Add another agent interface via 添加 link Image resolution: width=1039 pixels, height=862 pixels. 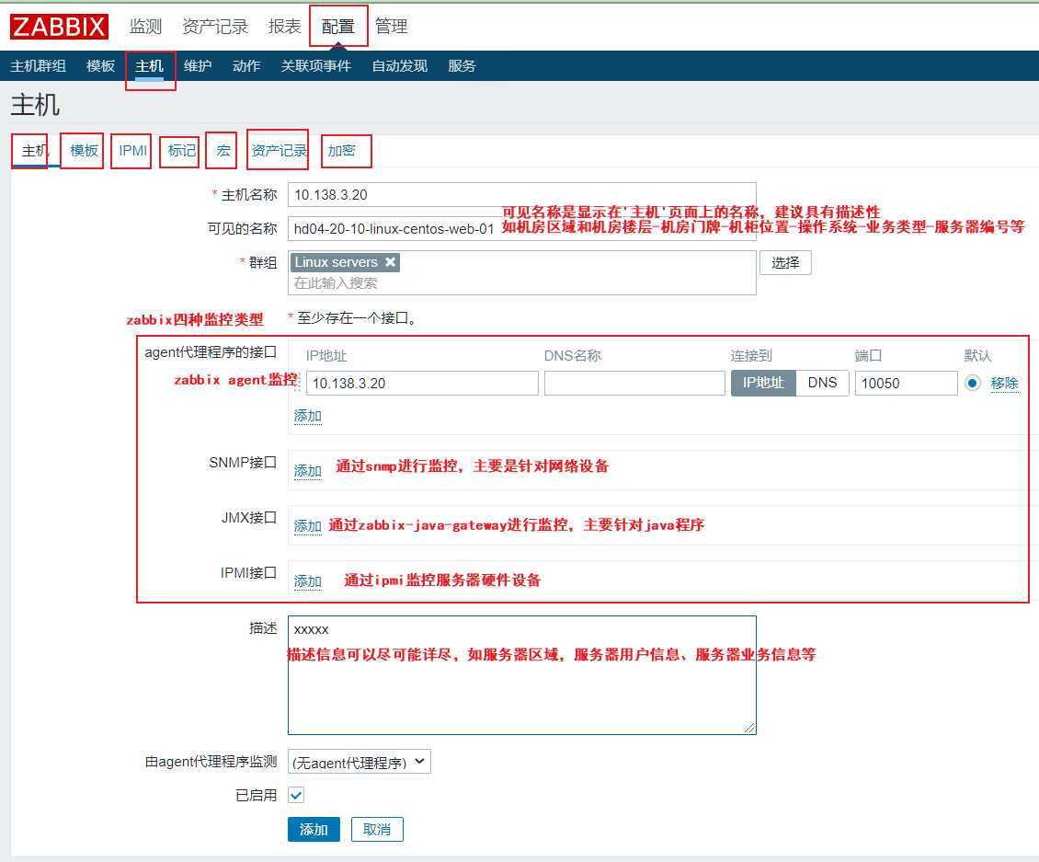[307, 416]
